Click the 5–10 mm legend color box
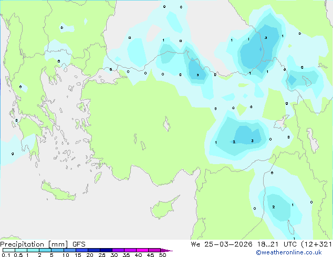The image size is (333, 257). point(57,250)
